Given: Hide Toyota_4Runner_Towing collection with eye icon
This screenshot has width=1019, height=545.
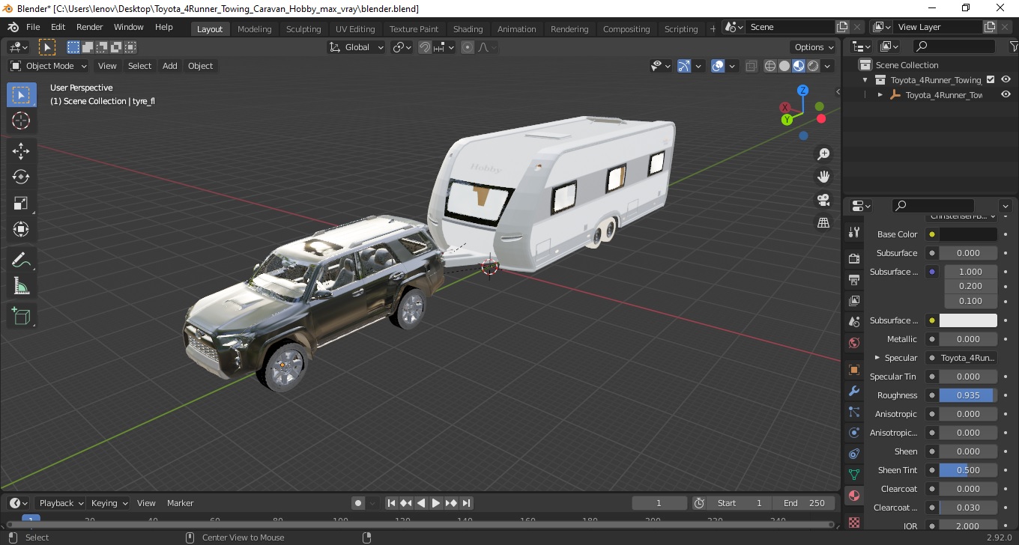Looking at the screenshot, I should (x=1006, y=80).
